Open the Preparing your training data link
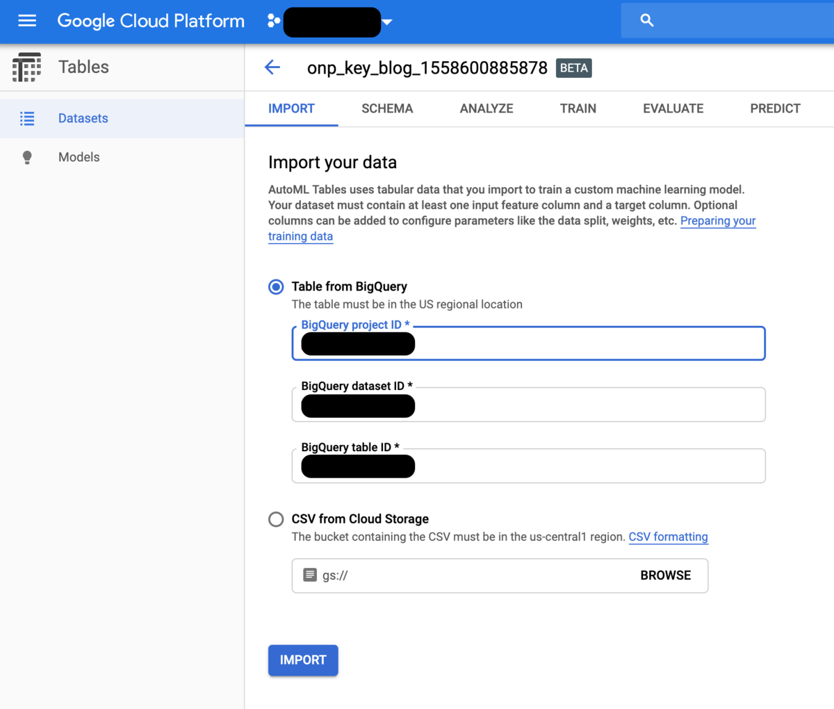834x709 pixels. pos(717,221)
